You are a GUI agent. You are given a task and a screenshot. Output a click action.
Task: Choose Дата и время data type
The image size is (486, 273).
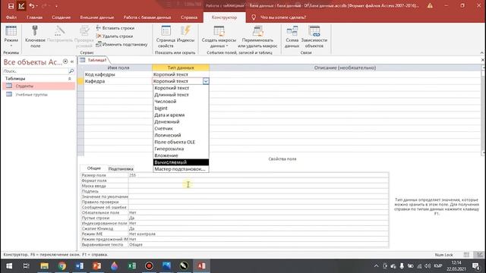(181, 115)
